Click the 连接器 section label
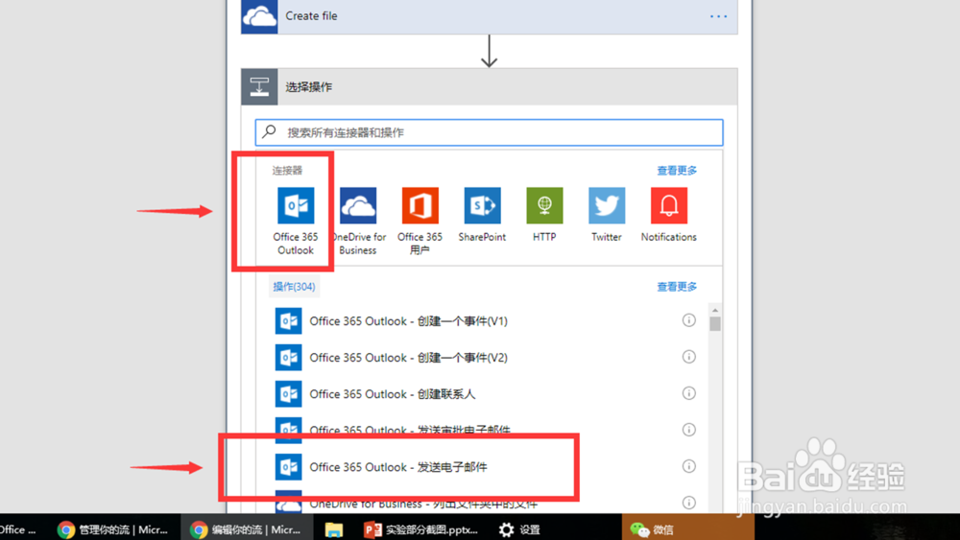 (287, 171)
